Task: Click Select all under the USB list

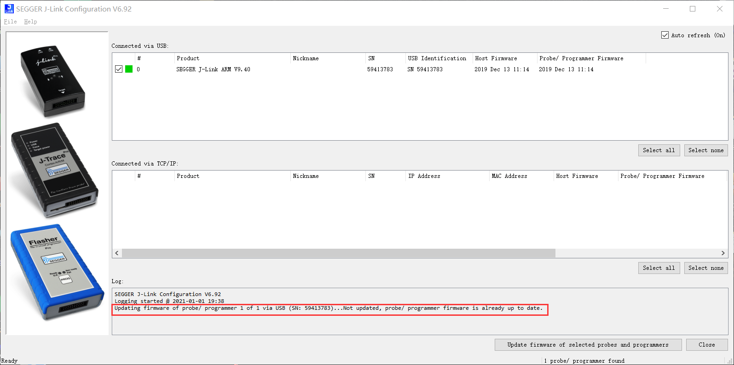Action: tap(659, 150)
